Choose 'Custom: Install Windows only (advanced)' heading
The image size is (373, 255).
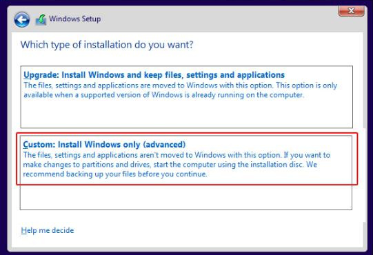104,145
